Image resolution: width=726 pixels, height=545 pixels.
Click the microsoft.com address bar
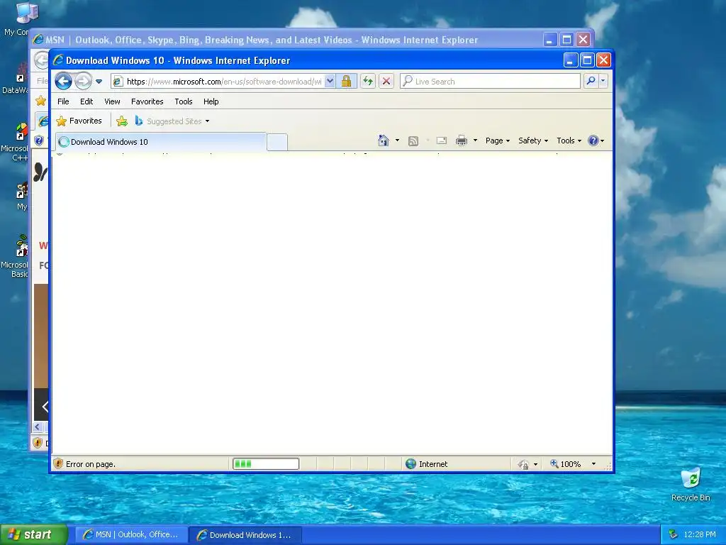point(223,82)
